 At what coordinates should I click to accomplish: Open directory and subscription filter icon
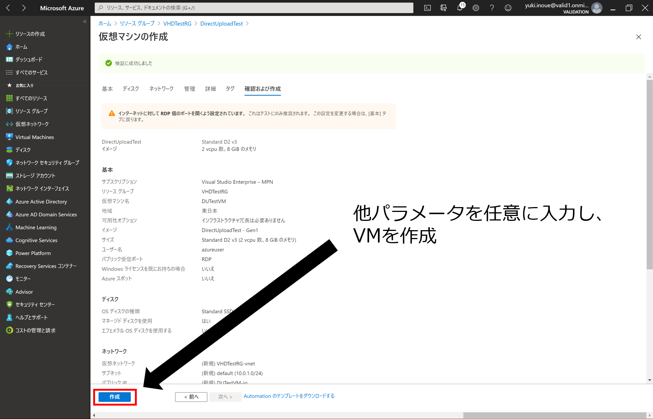[444, 8]
